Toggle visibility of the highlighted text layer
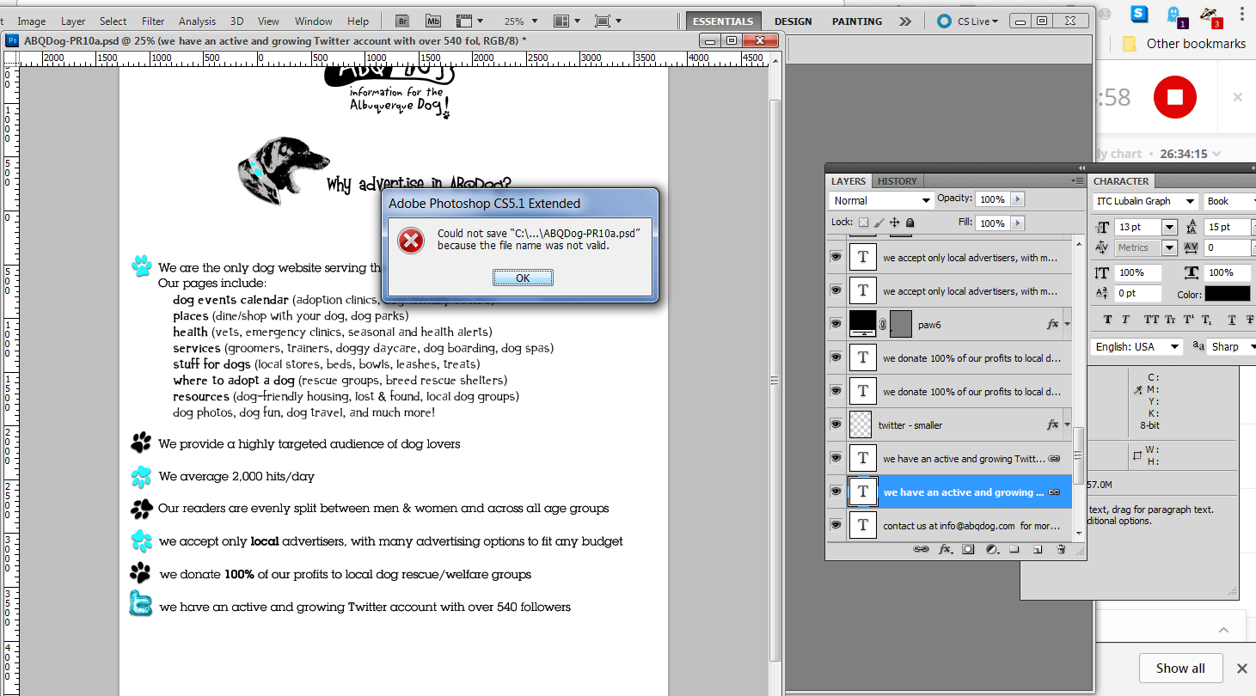The height and width of the screenshot is (696, 1256). coord(836,491)
